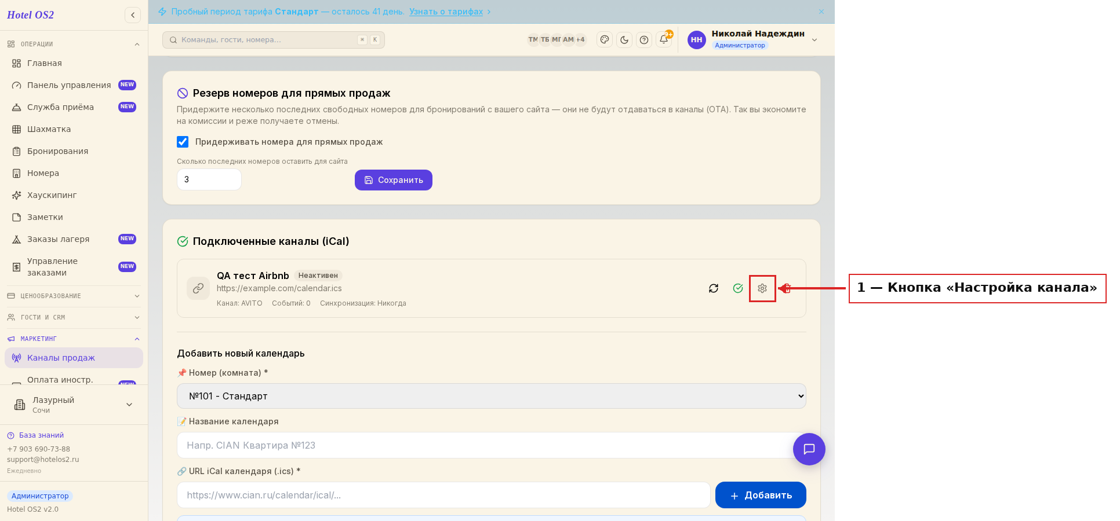
Task: Activate channel with green check icon
Action: (x=738, y=288)
